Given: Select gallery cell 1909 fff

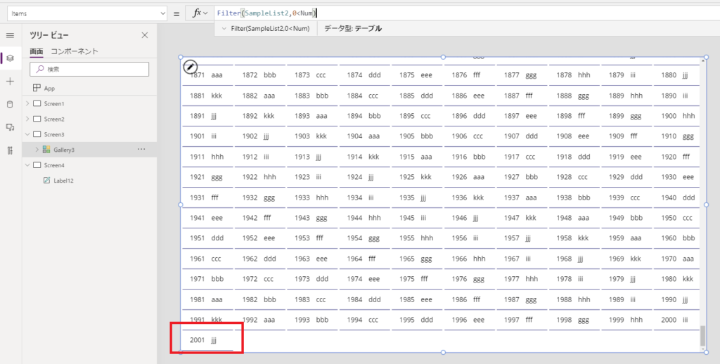Looking at the screenshot, I should tap(626, 136).
